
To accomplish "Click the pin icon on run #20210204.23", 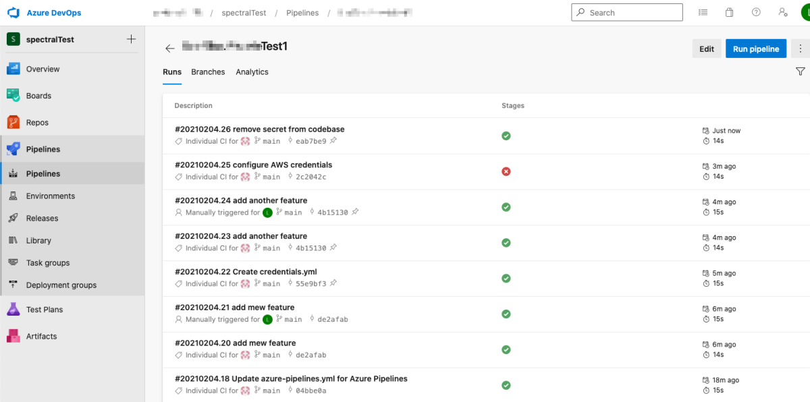I will 333,248.
